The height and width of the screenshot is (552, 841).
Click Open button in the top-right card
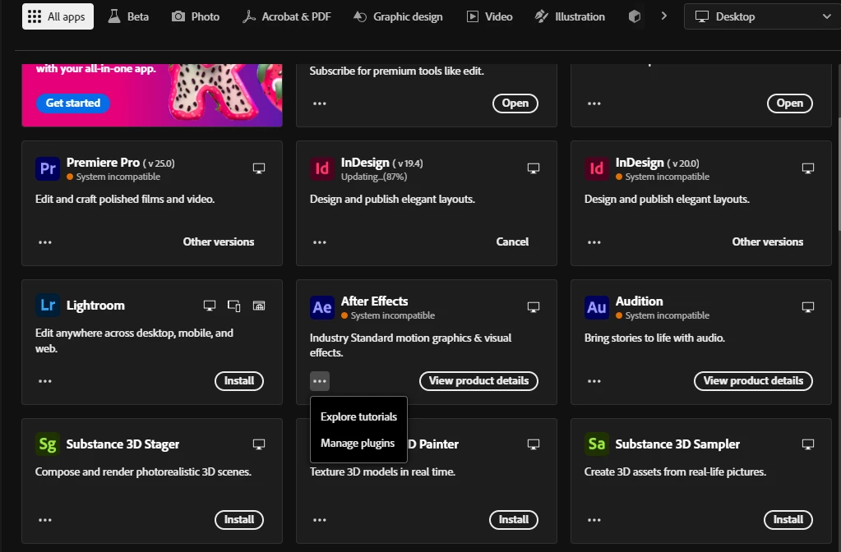[789, 103]
